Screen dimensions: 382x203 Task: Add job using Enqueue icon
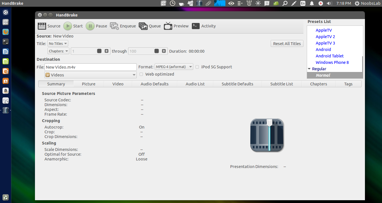pos(114,26)
